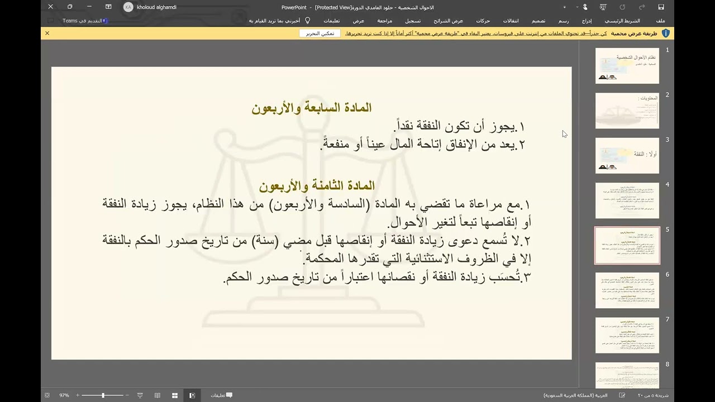Open مراجعة (Review) tab
The height and width of the screenshot is (402, 715).
[384, 21]
